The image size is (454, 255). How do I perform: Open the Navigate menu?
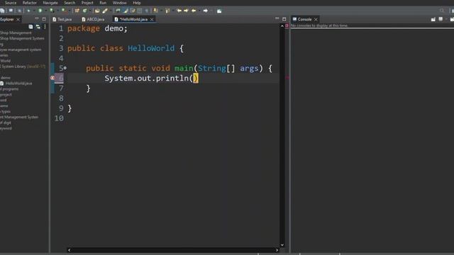pos(50,3)
